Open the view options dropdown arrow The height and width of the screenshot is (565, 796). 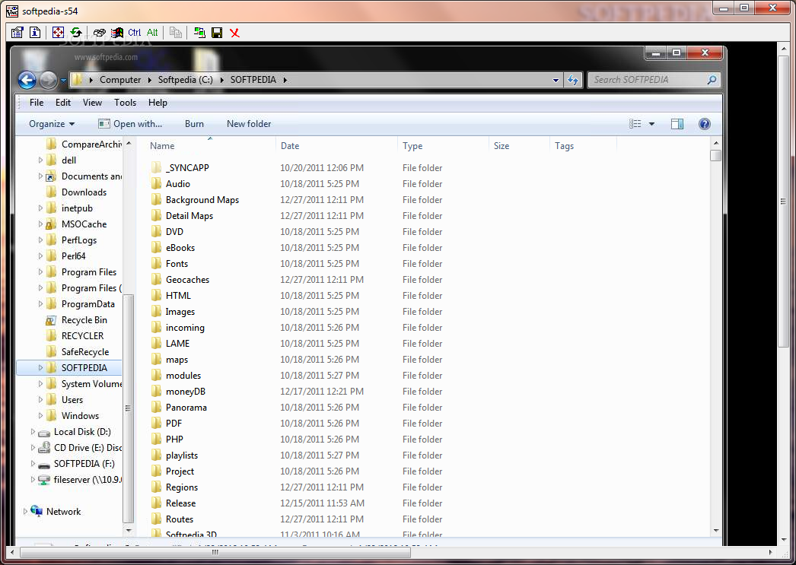(652, 124)
